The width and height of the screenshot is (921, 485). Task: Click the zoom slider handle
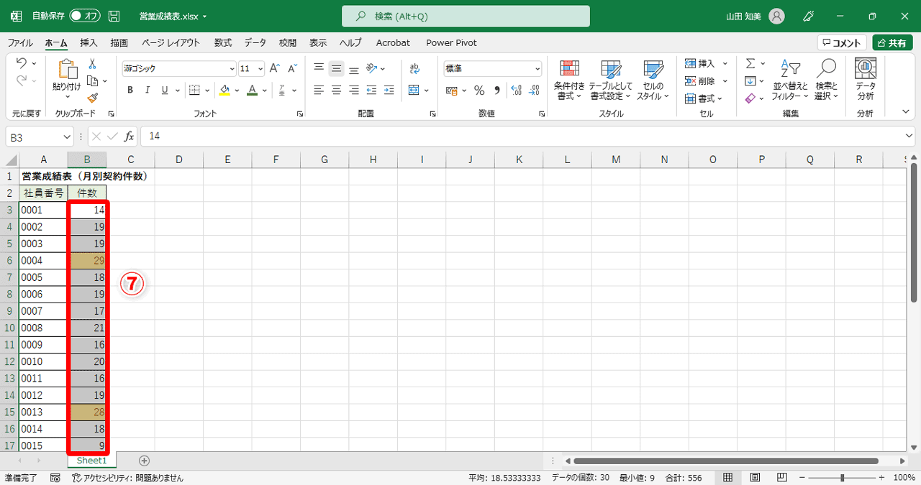(843, 478)
